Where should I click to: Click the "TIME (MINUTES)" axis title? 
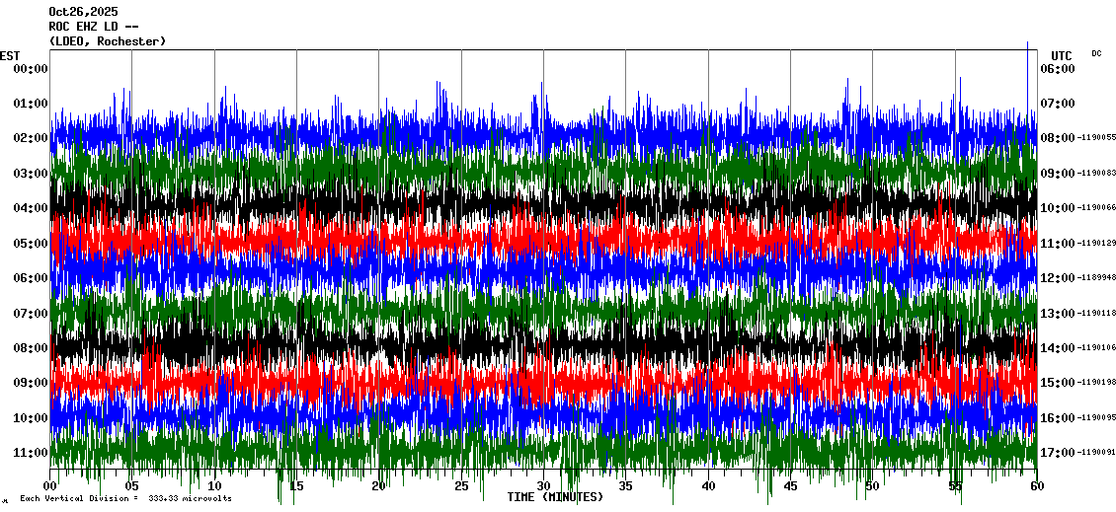[555, 496]
